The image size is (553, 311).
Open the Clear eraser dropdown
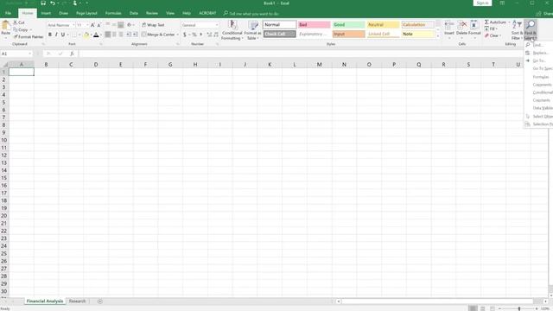tap(493, 35)
